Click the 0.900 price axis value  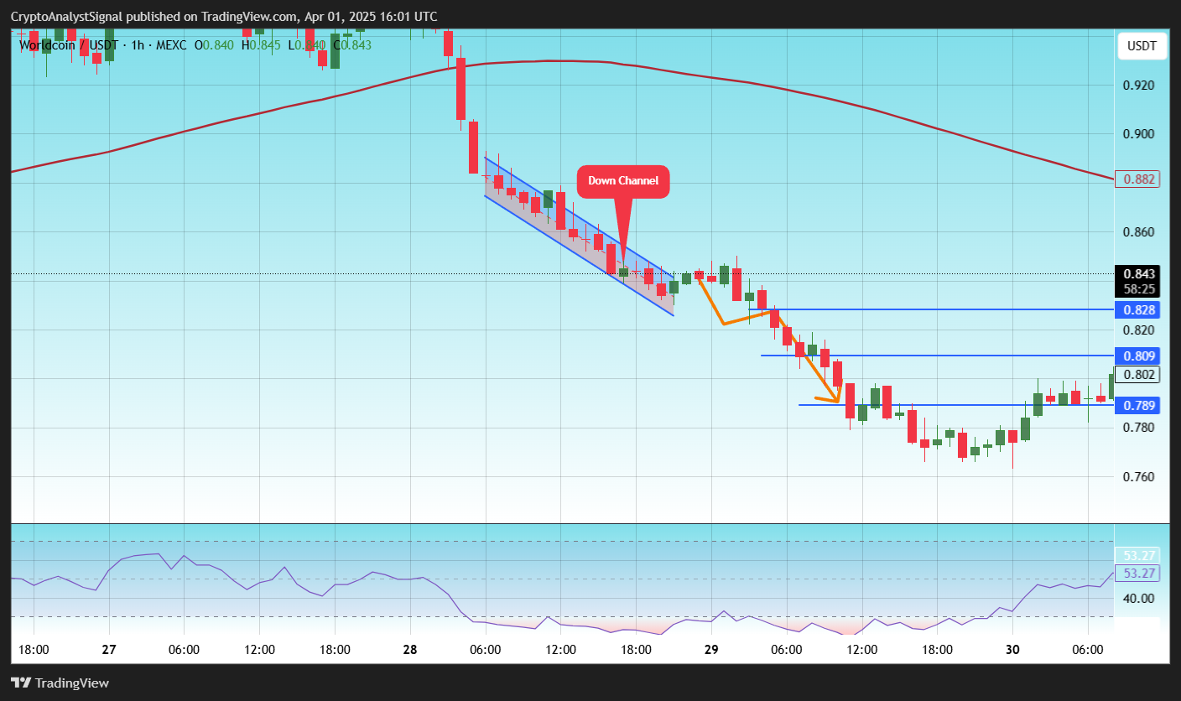point(1137,134)
